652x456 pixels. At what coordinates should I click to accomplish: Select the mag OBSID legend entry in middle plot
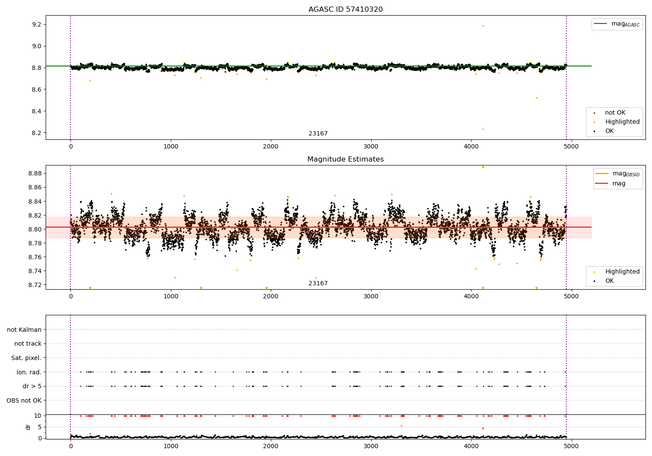pos(618,174)
